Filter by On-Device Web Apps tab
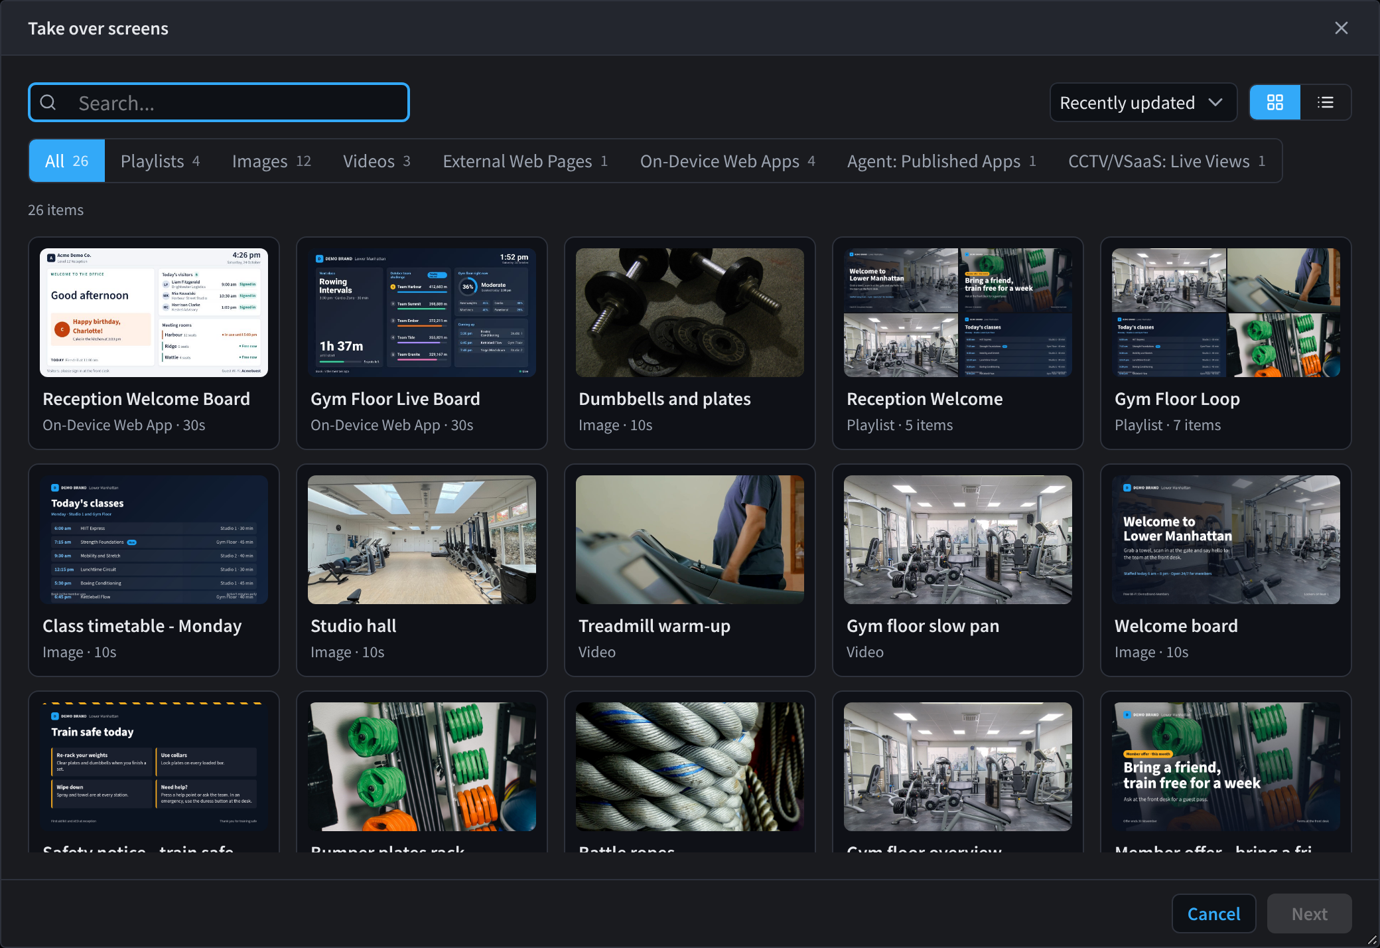 (728, 161)
